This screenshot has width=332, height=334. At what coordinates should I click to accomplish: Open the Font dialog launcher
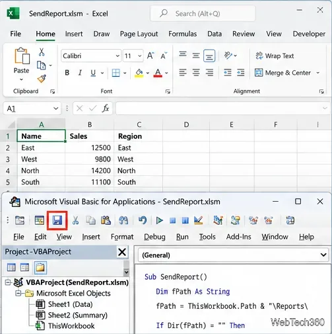pyautogui.click(x=168, y=91)
